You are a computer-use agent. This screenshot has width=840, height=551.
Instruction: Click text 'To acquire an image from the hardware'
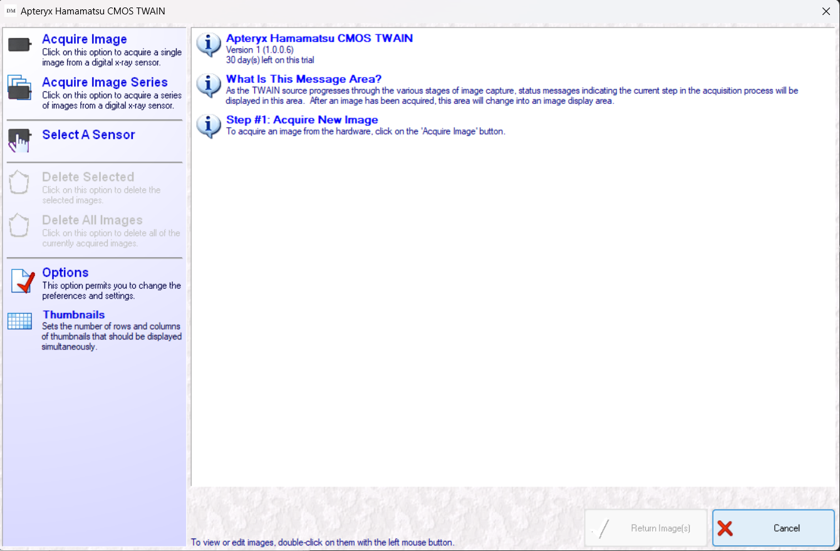point(365,131)
